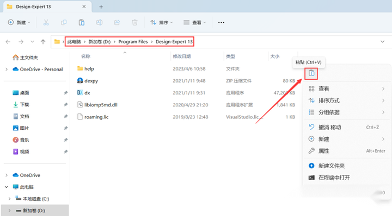The image size is (392, 216).
Task: Open the 查看 view dropdown in toolbar
Action: tap(194, 22)
